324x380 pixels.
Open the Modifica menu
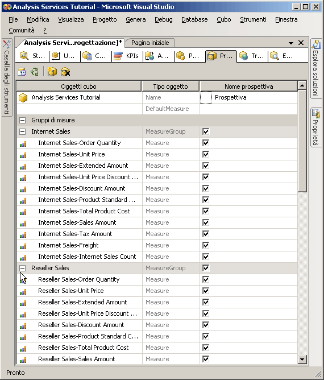pyautogui.click(x=38, y=19)
